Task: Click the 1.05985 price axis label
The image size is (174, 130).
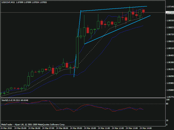Action: coord(170,83)
